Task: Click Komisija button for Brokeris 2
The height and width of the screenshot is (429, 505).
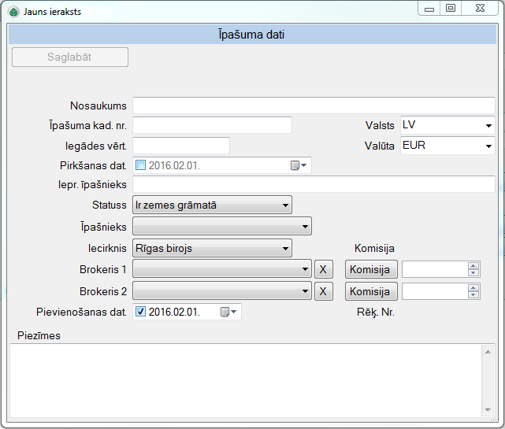Action: [x=370, y=291]
